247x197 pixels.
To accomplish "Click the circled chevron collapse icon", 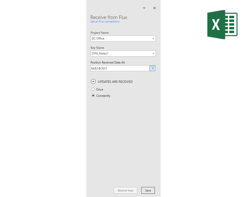I will 93,82.
